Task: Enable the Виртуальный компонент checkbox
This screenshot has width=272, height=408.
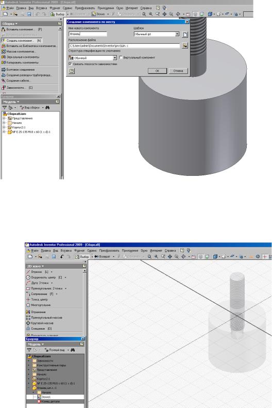Action: pos(121,57)
